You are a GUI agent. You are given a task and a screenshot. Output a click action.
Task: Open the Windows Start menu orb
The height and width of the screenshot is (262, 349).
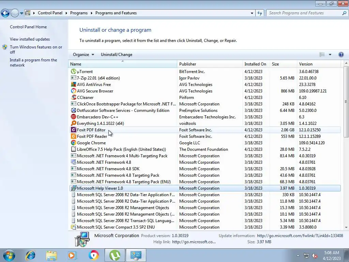[x=9, y=255]
